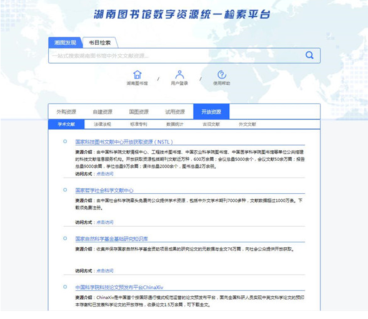Click 点击访问 under 国家自然科学基金基础研究知识库
The width and height of the screenshot is (368, 319).
[x=105, y=271]
